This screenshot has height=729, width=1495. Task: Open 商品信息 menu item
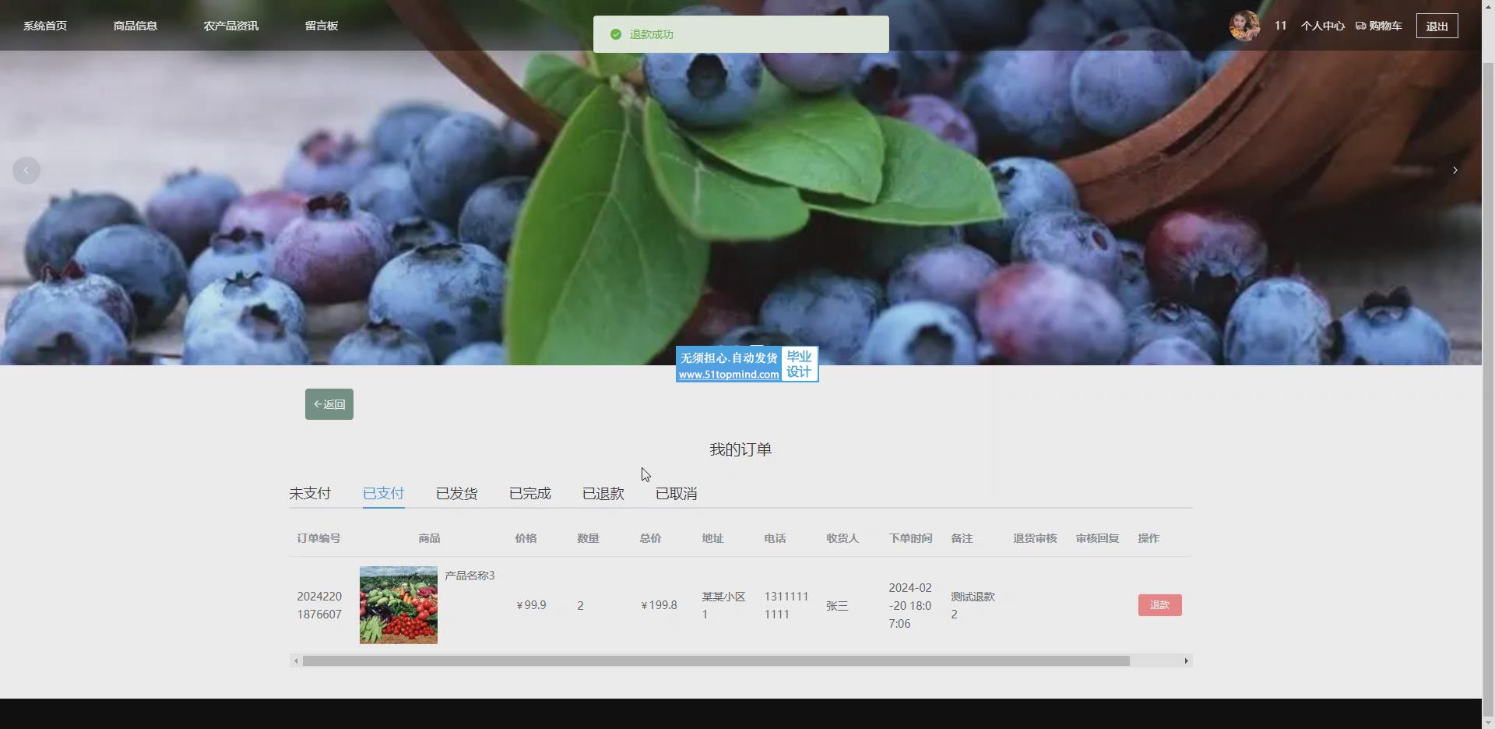pos(135,26)
